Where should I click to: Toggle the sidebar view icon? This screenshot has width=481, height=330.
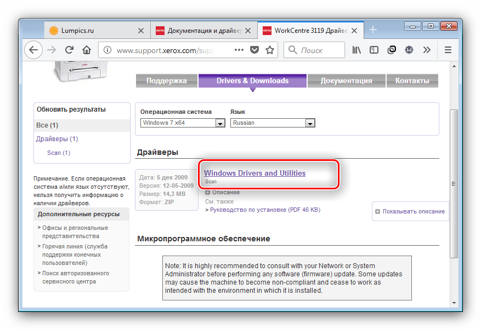tap(374, 50)
